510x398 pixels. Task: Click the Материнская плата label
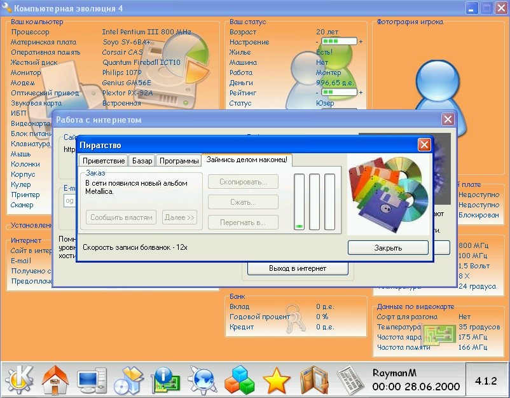[44, 42]
